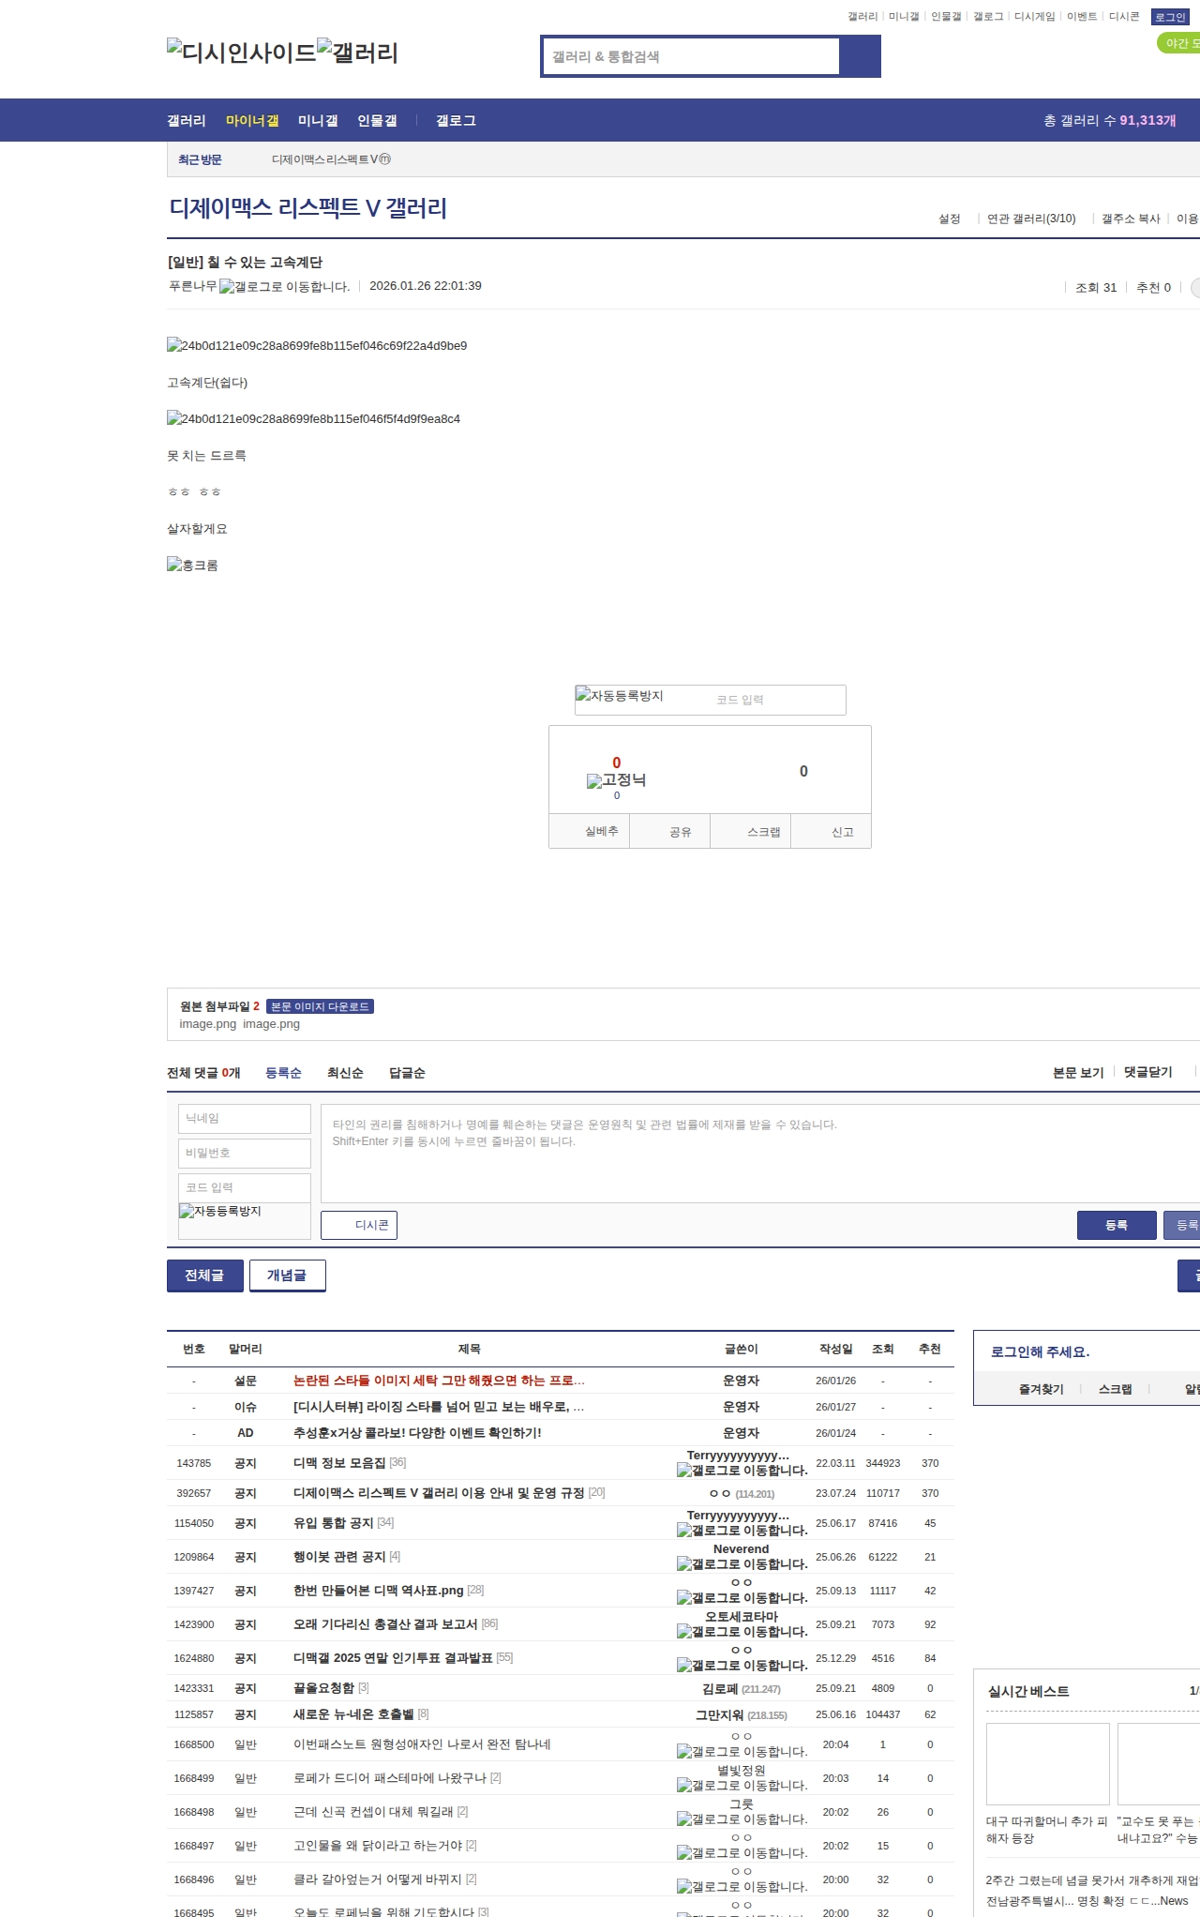Expand the 연관 갤러리(3/10) list
The height and width of the screenshot is (1917, 1200).
point(1030,219)
